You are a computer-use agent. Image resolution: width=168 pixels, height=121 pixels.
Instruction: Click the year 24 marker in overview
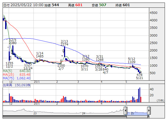tap(83, 113)
